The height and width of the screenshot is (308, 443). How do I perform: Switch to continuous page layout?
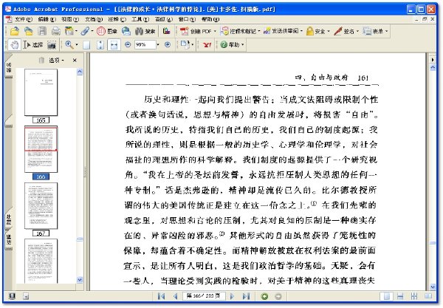coord(400,296)
